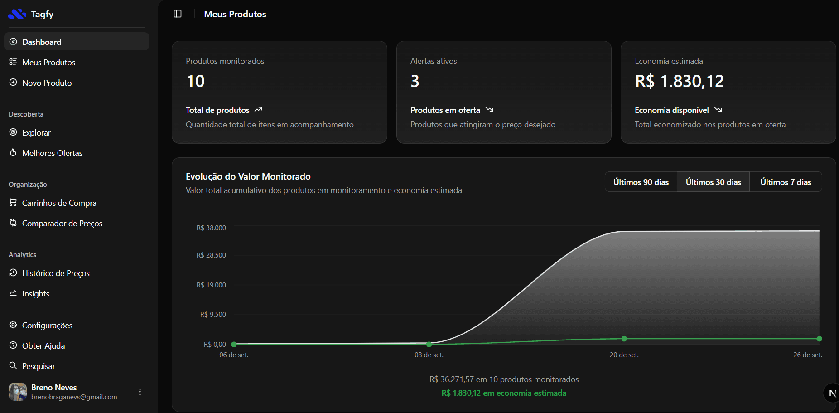The width and height of the screenshot is (839, 413).
Task: Click the Melhores Ofertas flame icon
Action: pyautogui.click(x=13, y=153)
